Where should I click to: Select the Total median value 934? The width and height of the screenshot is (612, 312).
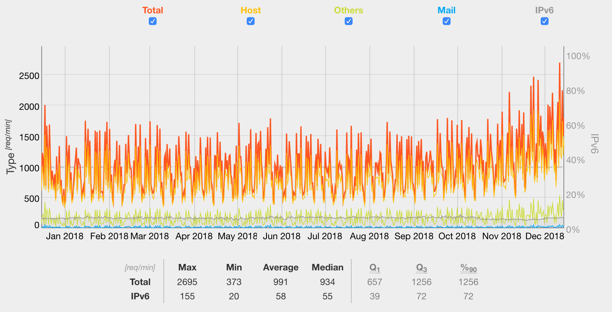coord(327,282)
